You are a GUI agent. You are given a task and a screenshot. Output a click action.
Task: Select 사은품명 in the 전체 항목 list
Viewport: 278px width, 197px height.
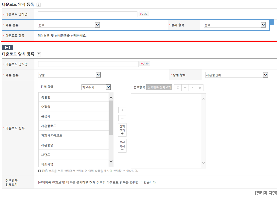(73, 145)
